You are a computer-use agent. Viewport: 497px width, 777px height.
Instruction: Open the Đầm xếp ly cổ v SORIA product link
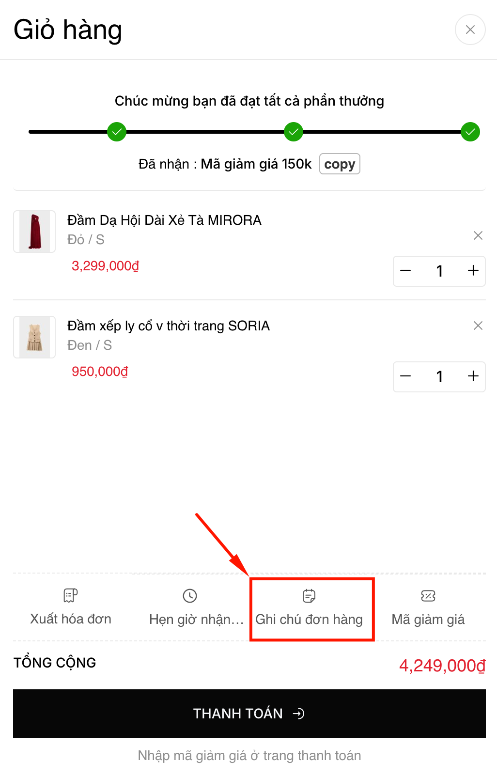coord(168,326)
